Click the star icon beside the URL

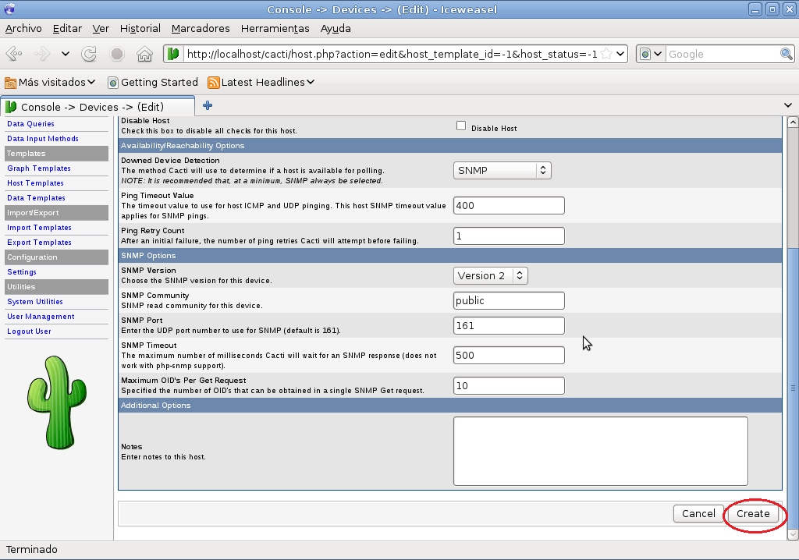[605, 52]
